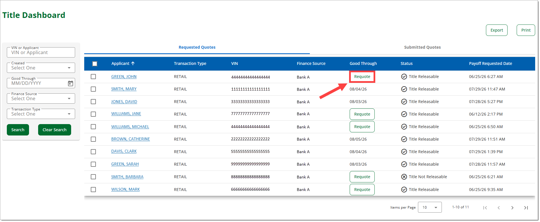
Task: Export the title dashboard data
Action: 497,30
